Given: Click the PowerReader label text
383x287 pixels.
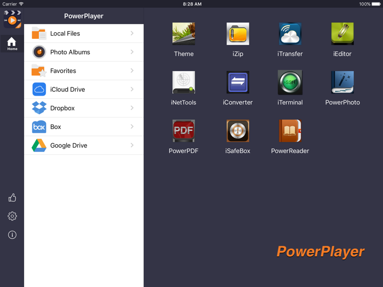Looking at the screenshot, I should pyautogui.click(x=290, y=151).
